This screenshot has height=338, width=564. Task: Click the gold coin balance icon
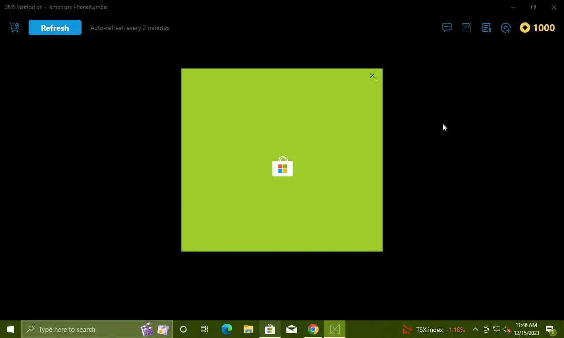tap(525, 28)
